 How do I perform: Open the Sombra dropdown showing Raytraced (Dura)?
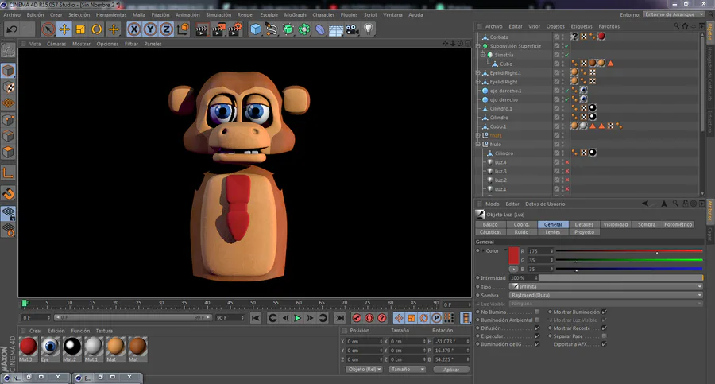[605, 295]
